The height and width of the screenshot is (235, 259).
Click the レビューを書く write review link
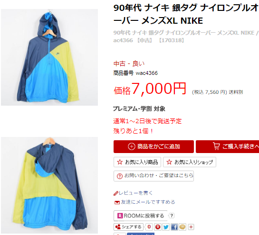click(x=136, y=193)
